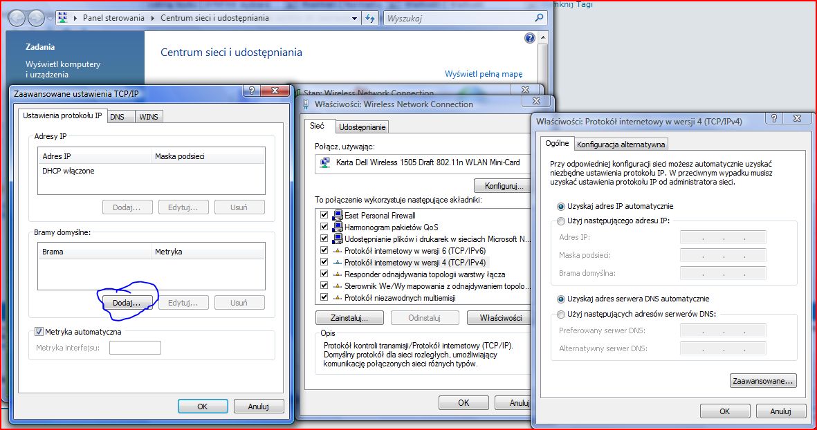
Task: Click Anuluj in Zaawansowane ustawienia TCP/IP
Action: point(259,406)
